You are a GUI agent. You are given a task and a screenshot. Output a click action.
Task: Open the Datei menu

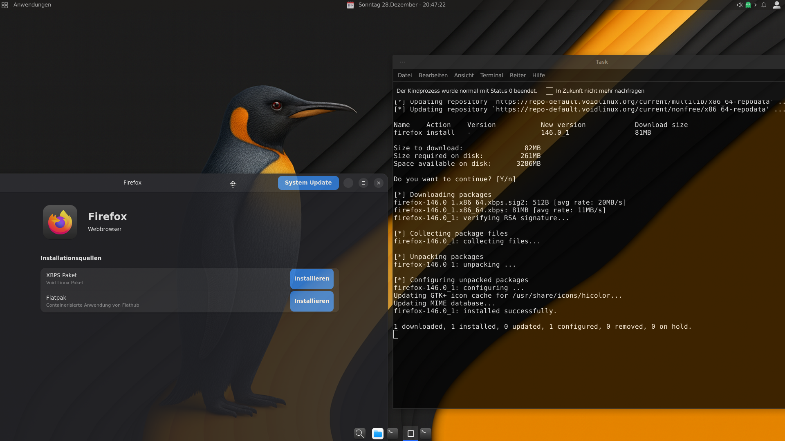point(404,75)
